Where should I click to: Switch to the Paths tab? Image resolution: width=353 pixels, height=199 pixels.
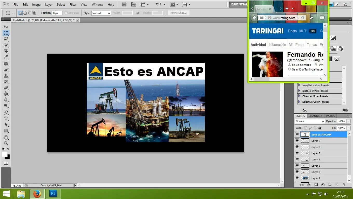[330, 116]
